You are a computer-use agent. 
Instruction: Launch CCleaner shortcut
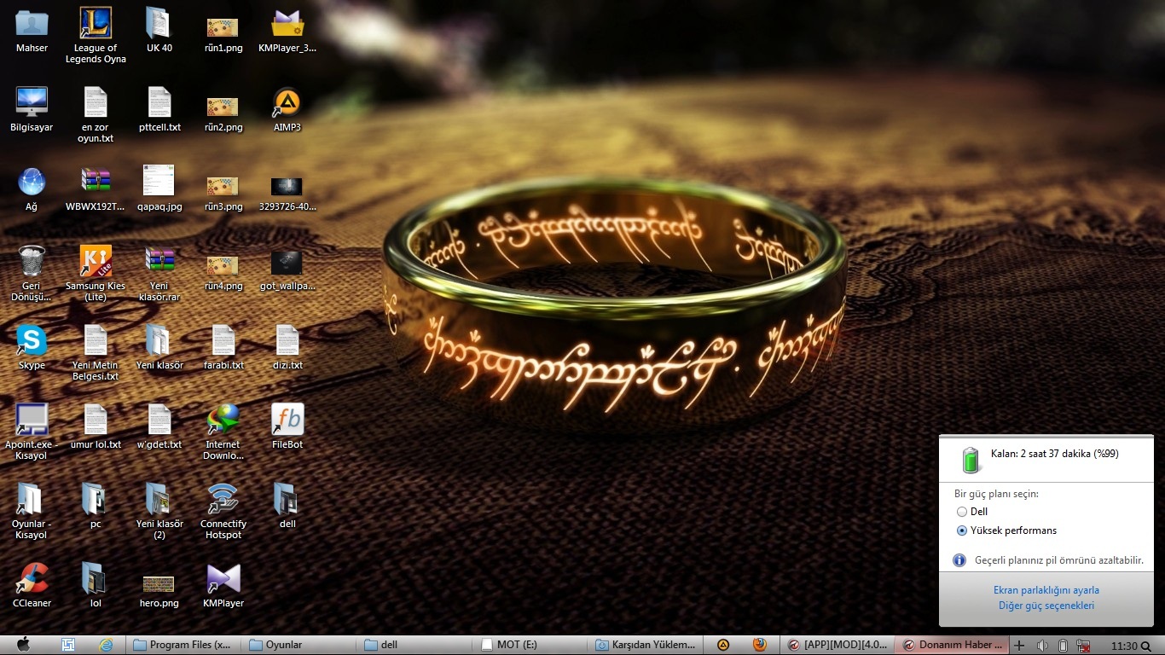[32, 586]
